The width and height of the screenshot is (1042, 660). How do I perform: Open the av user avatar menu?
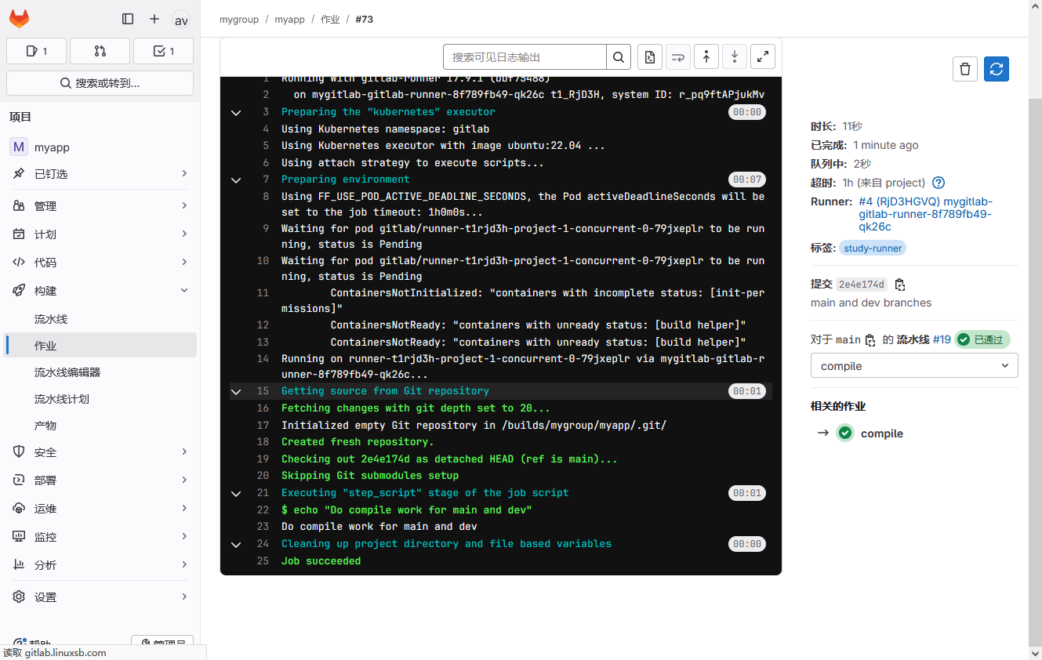(x=181, y=20)
